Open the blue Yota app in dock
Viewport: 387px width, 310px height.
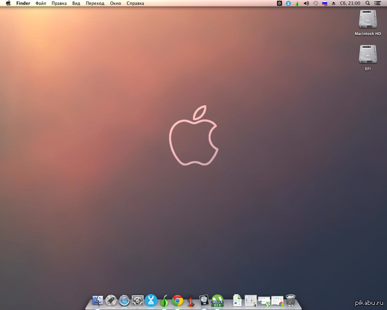tap(151, 300)
